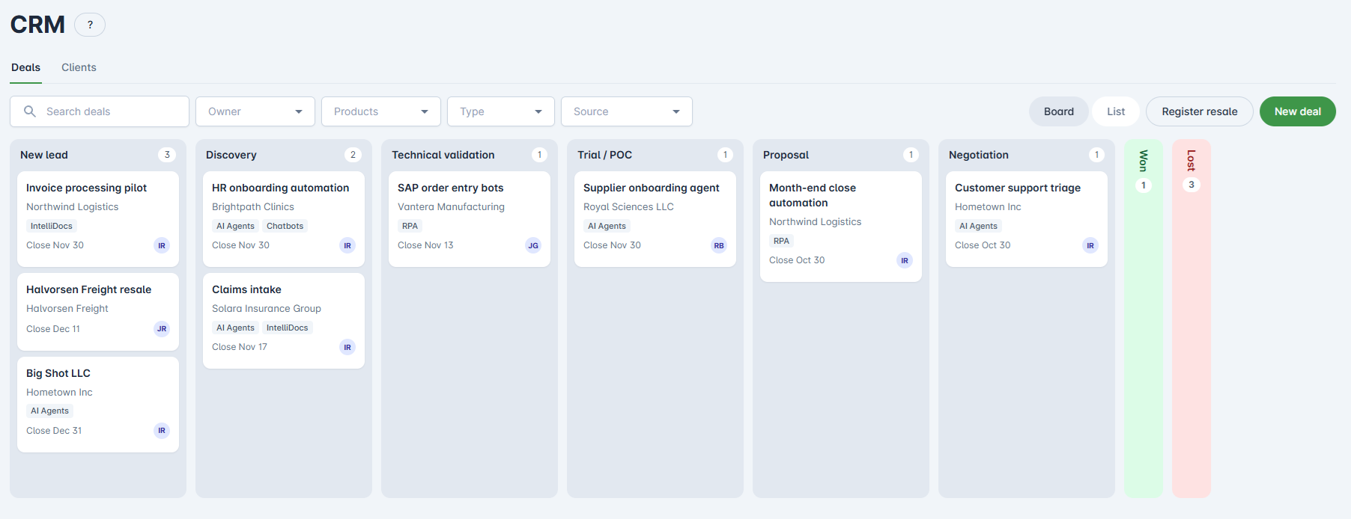Image resolution: width=1351 pixels, height=519 pixels.
Task: Expand the Lost column
Action: pos(1191,318)
